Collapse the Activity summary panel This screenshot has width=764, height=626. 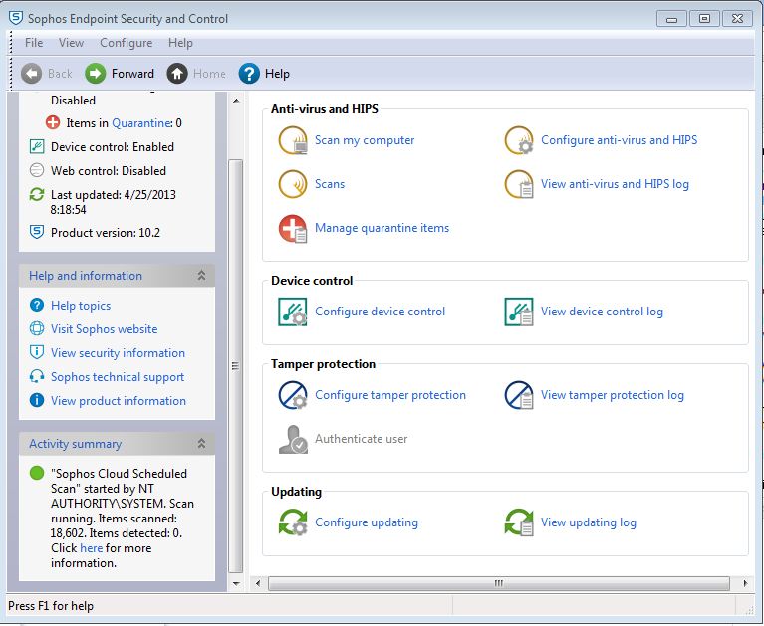(x=202, y=444)
